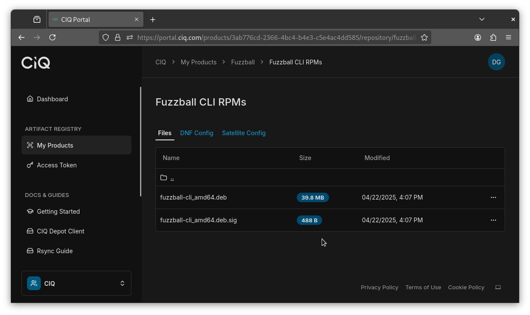Click CIQ breadcrumb link
The image size is (530, 315).
pos(161,62)
